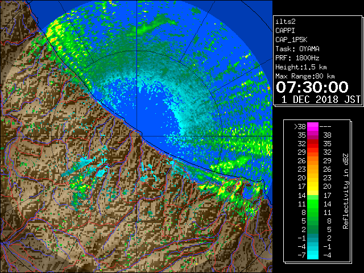
Task: Click the cyan -7 dBZ legend swatch
Action: click(x=313, y=255)
